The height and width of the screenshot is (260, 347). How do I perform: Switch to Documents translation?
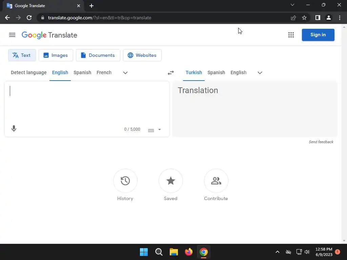pos(98,55)
